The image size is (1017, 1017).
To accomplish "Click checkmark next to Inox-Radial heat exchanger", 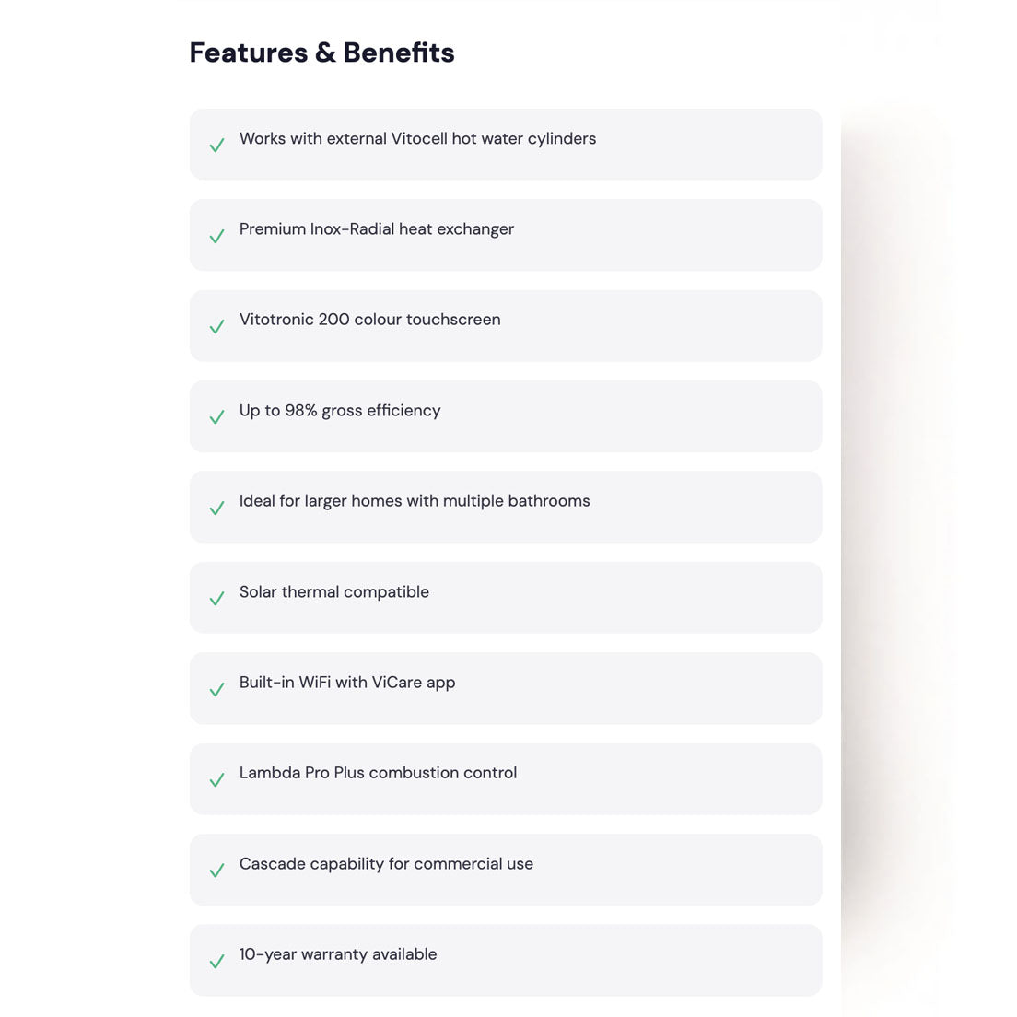I will tap(216, 236).
